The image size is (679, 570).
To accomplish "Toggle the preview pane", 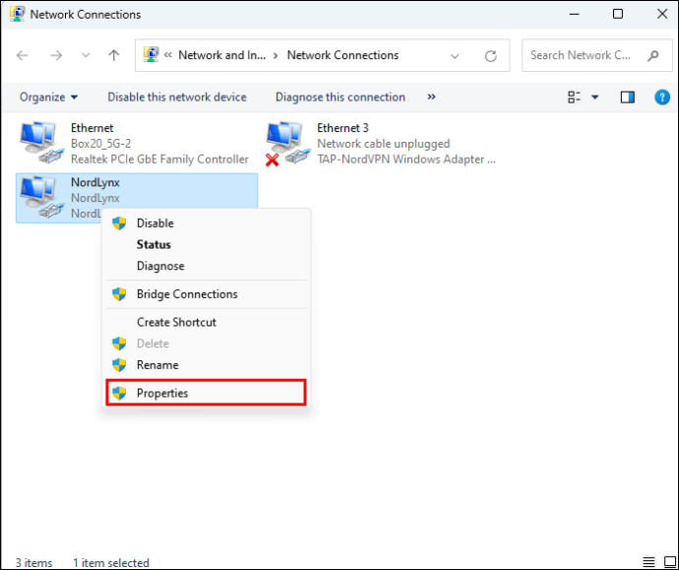I will pos(628,97).
